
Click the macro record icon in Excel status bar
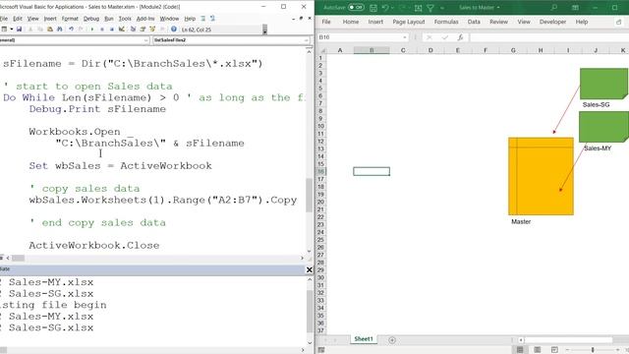[x=321, y=350]
